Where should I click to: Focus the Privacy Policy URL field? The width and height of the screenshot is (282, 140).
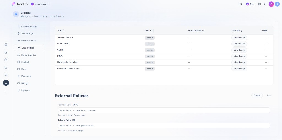click(x=164, y=125)
